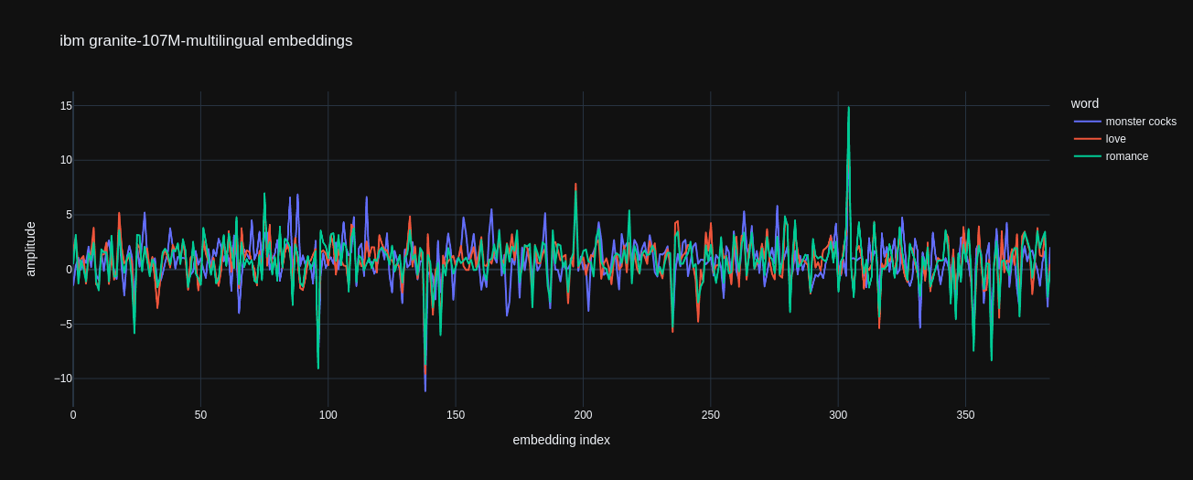Click the x-axis tick label 100
1193x480 pixels.
pos(328,415)
